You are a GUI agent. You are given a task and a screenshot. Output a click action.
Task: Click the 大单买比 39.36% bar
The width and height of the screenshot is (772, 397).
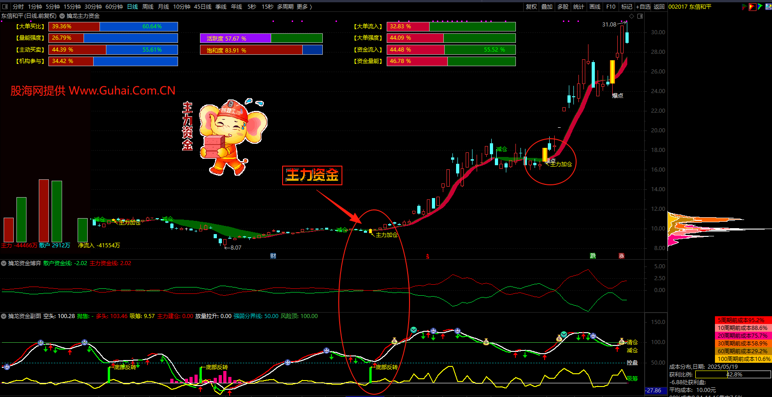click(113, 26)
